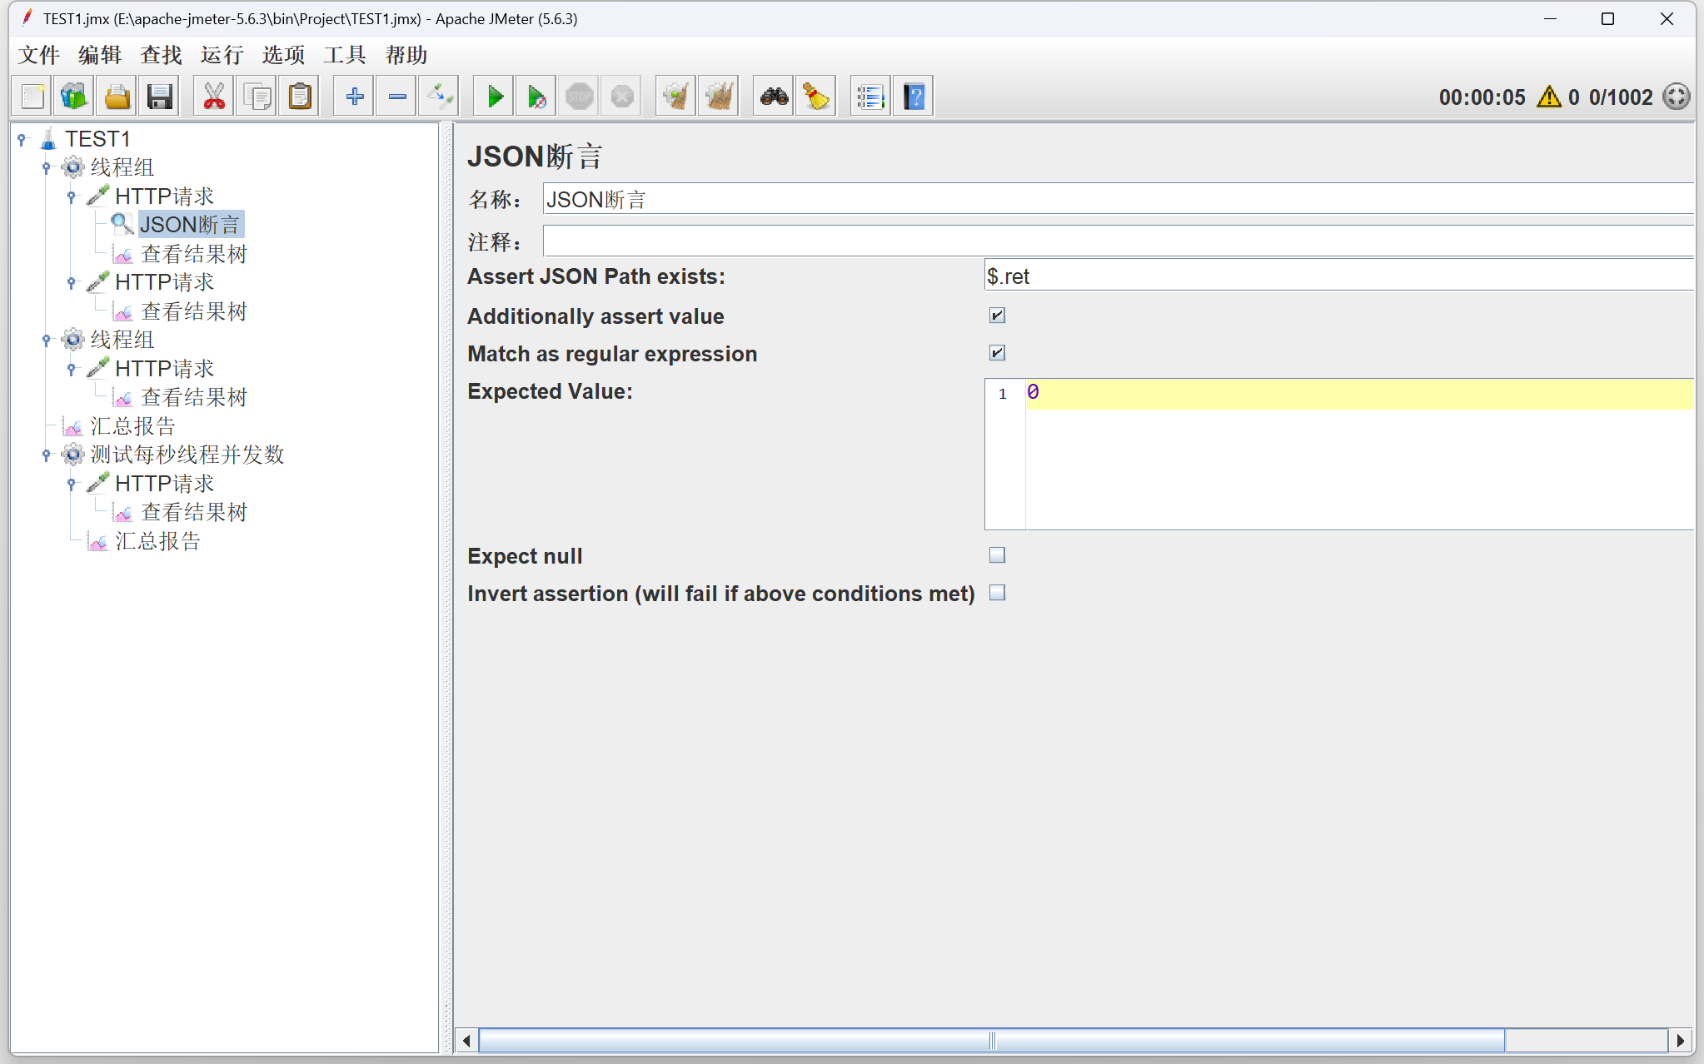Click the Paste clipboard icon
The height and width of the screenshot is (1064, 1704).
[299, 97]
